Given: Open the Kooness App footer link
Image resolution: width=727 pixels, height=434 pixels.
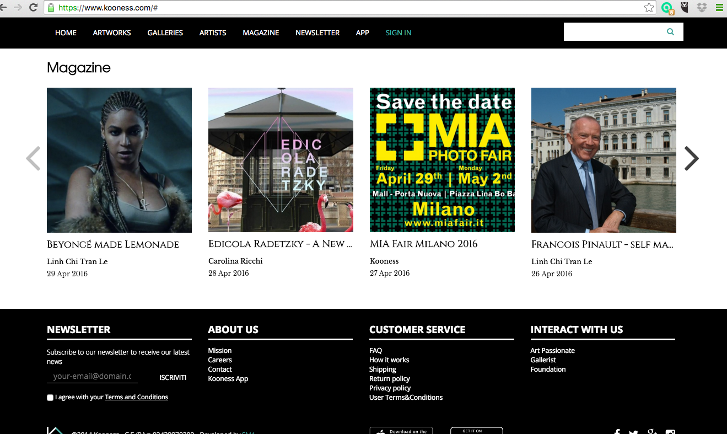Looking at the screenshot, I should pos(228,379).
